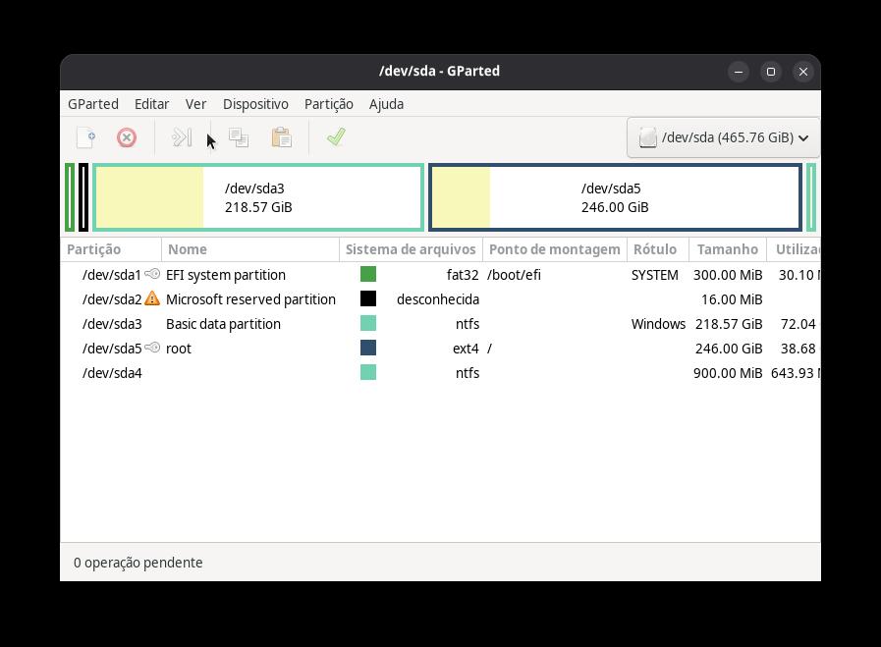Click the New partition toolbar icon
881x647 pixels.
tap(86, 137)
